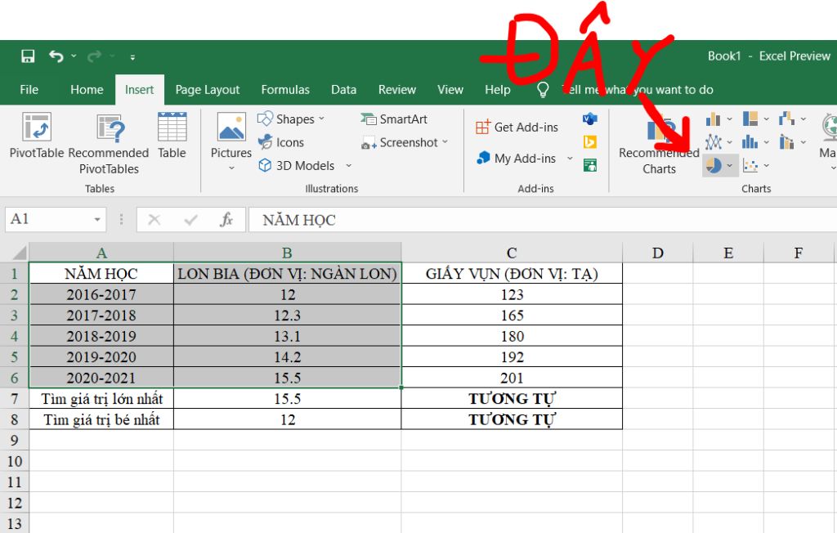
Task: Open the People Graph add-in
Action: 590,166
